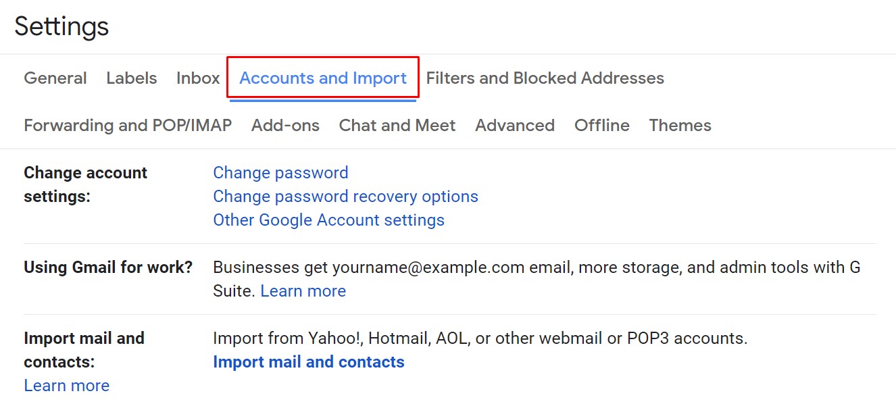Open the Add-ons tab
This screenshot has width=896, height=404.
pos(285,126)
